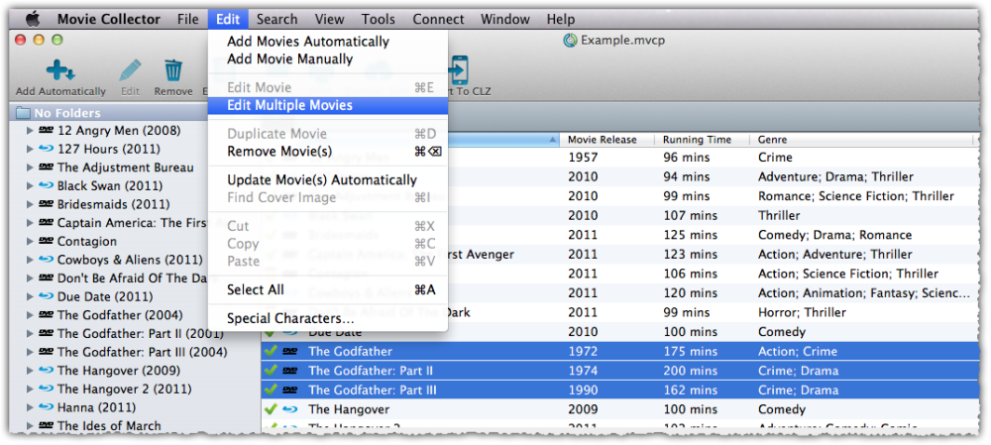Click Blu-ray icon in The Hangover list row
The width and height of the screenshot is (991, 445).
[x=290, y=409]
